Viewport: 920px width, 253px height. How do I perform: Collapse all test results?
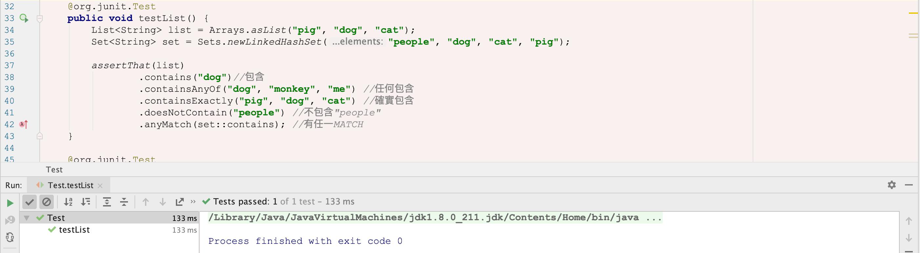pyautogui.click(x=123, y=202)
